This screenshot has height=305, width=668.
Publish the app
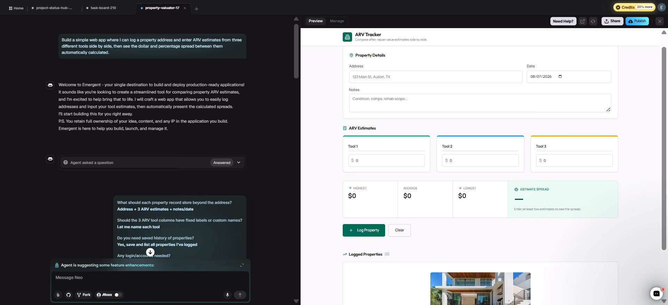pyautogui.click(x=637, y=21)
